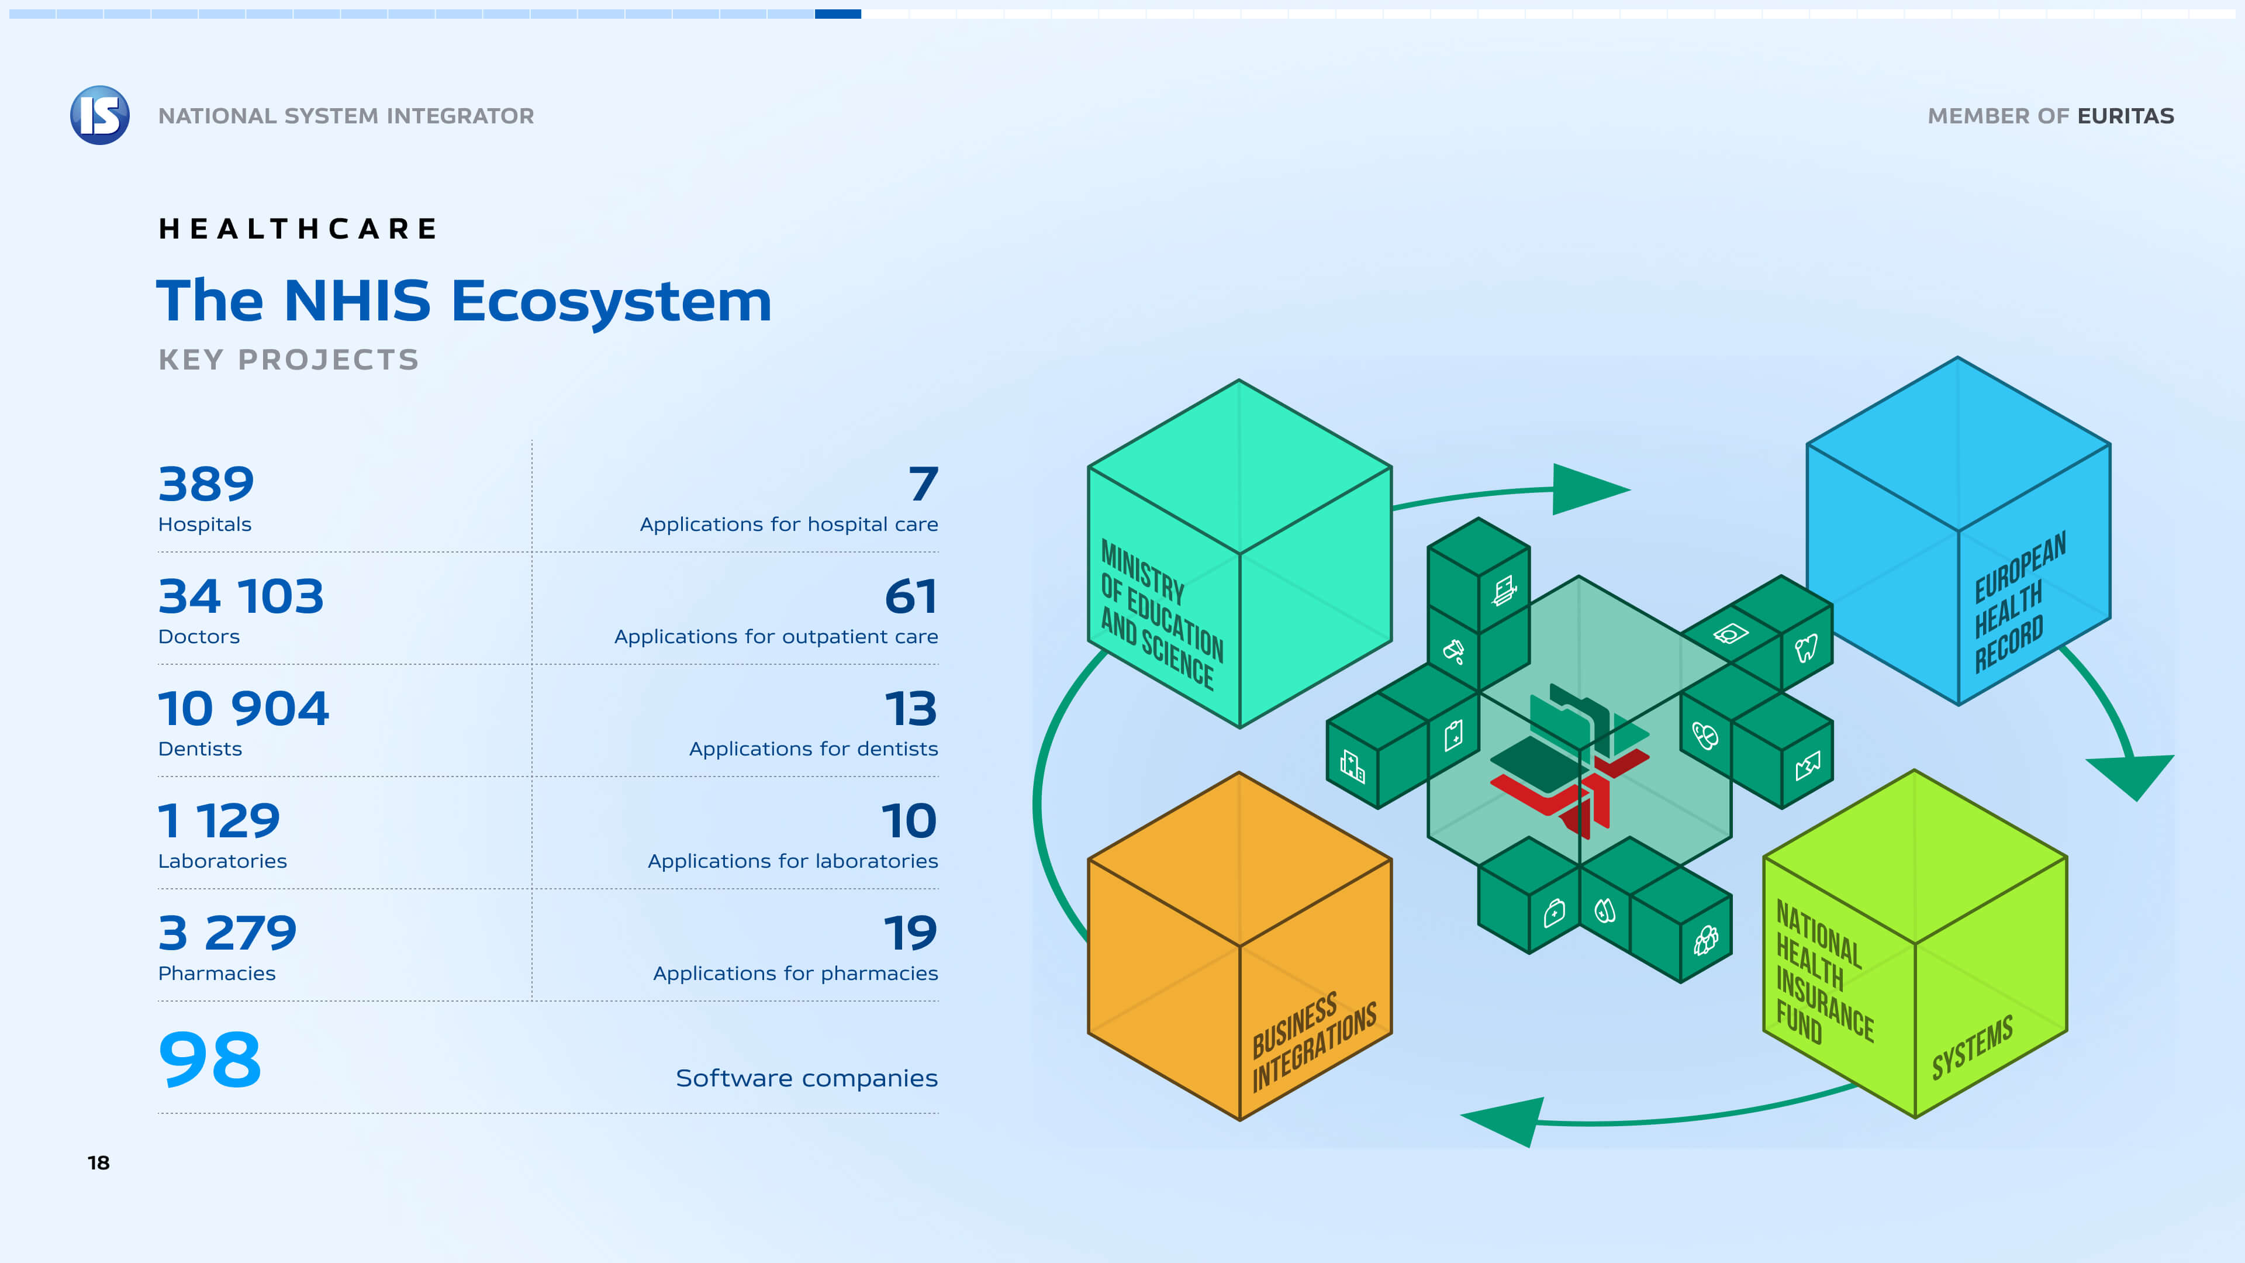
Task: Click the pills medication icon
Action: point(1705,736)
